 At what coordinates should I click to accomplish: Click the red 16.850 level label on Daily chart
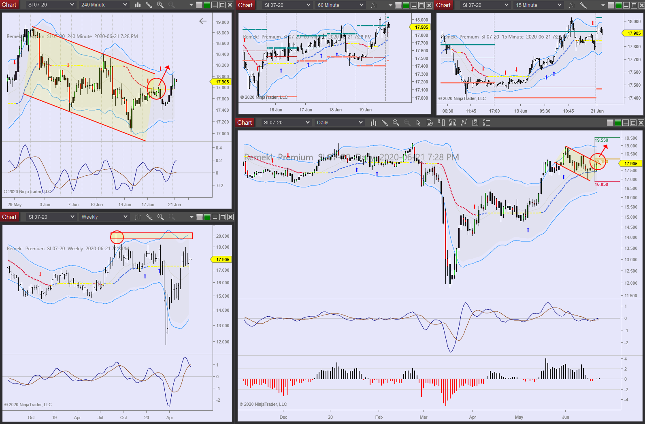pyautogui.click(x=601, y=184)
